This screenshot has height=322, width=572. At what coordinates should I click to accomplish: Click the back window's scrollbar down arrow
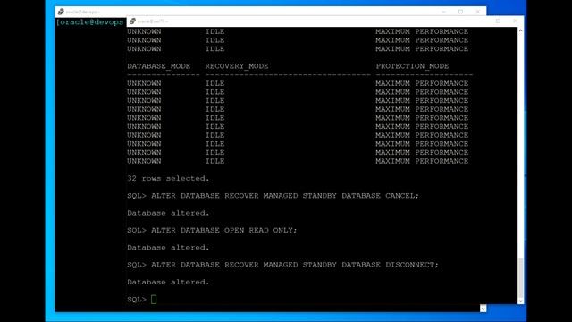(483, 309)
